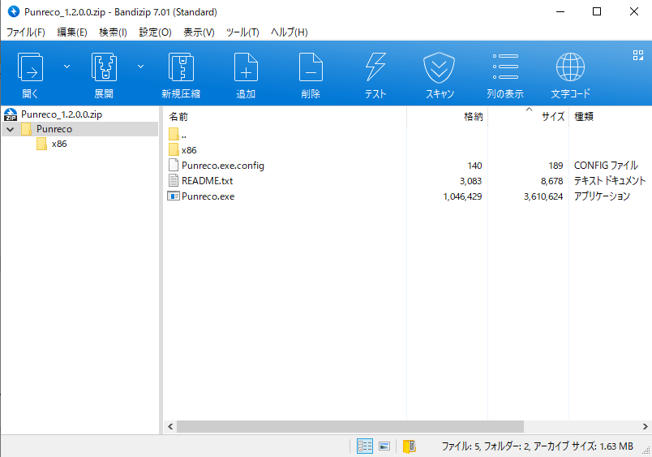Image resolution: width=652 pixels, height=457 pixels.
Task: Collapse the Punreco folder tree node
Action: coord(11,129)
